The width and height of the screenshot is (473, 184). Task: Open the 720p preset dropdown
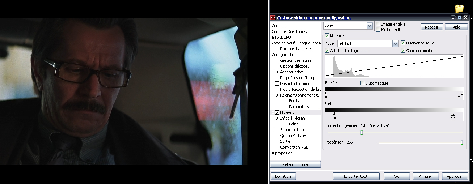coord(369,26)
